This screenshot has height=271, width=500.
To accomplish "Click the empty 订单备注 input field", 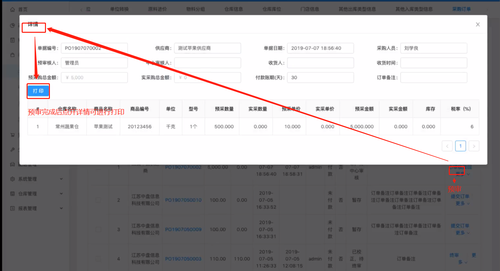I will (x=434, y=78).
